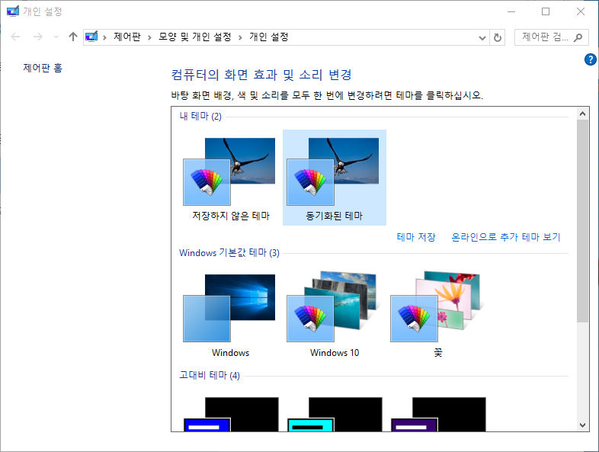Click the back navigation arrow

tap(16, 37)
